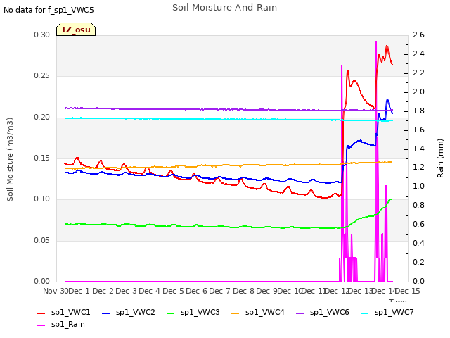Click the 0.10 left axis tick label
Screen dimensions: 450x338
point(42,199)
